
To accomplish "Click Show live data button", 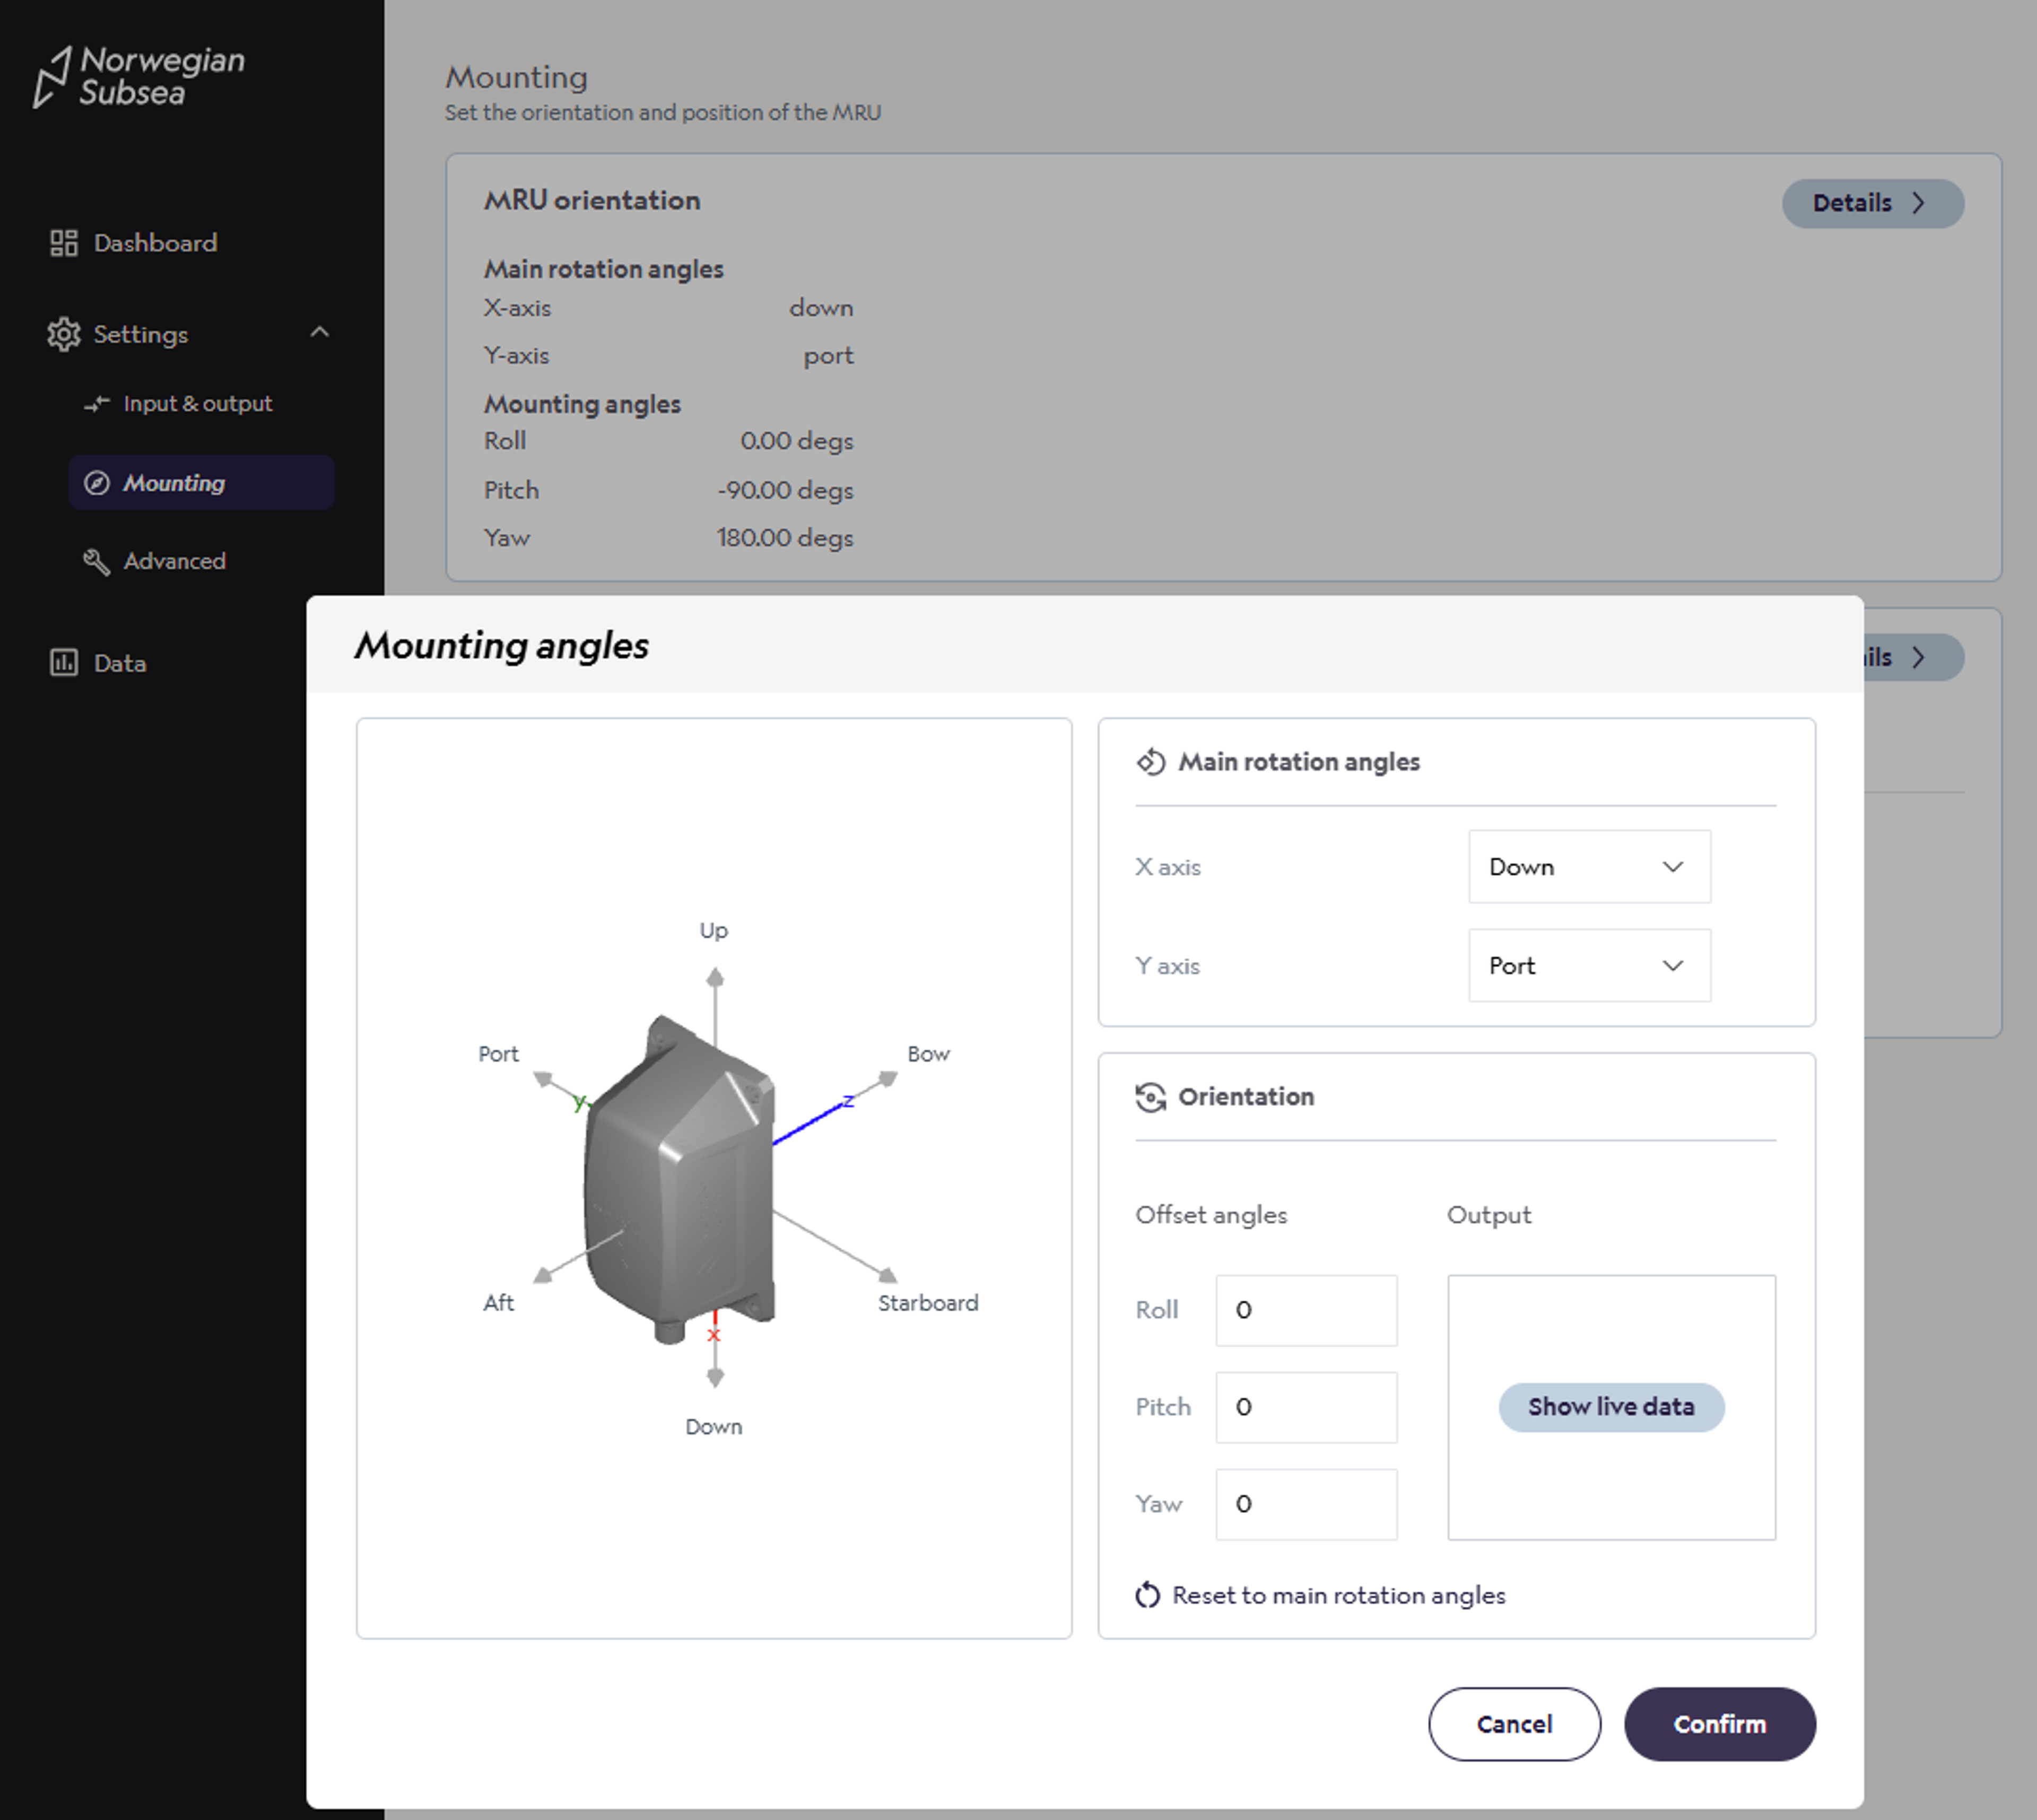I will 1611,1407.
